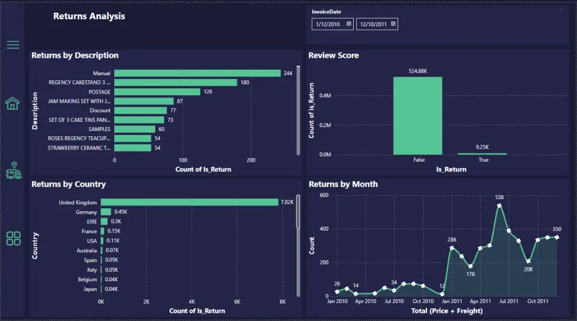Select the France bar showing 0.15K
Viewport: 577px width, 321px height.
(103, 231)
